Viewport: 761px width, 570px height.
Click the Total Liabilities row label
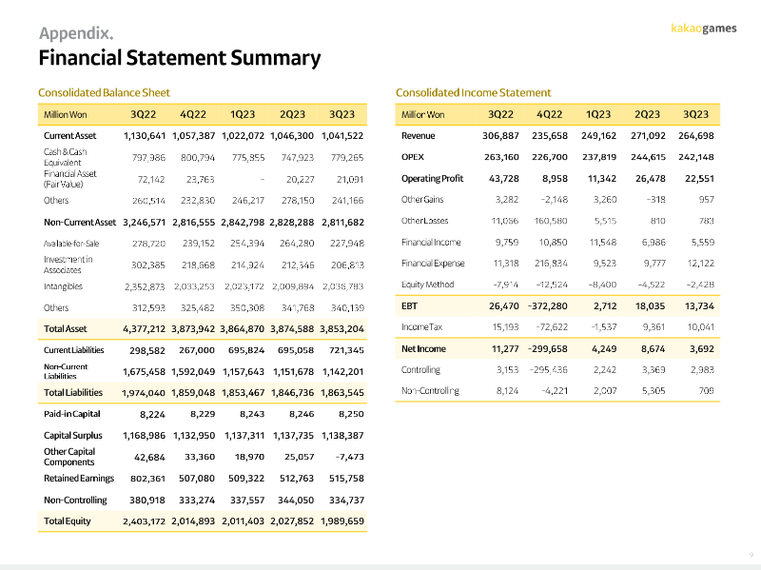click(x=73, y=392)
